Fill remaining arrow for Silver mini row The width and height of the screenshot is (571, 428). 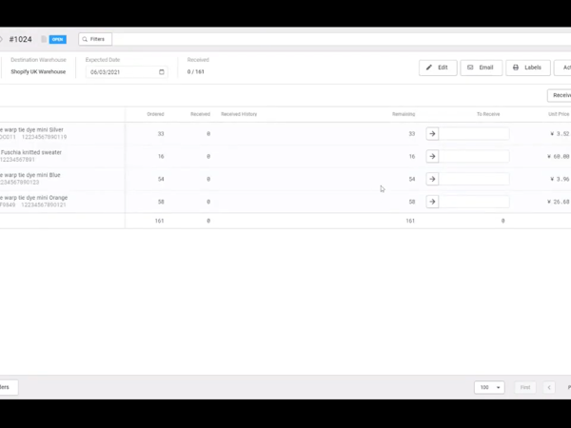coord(432,133)
